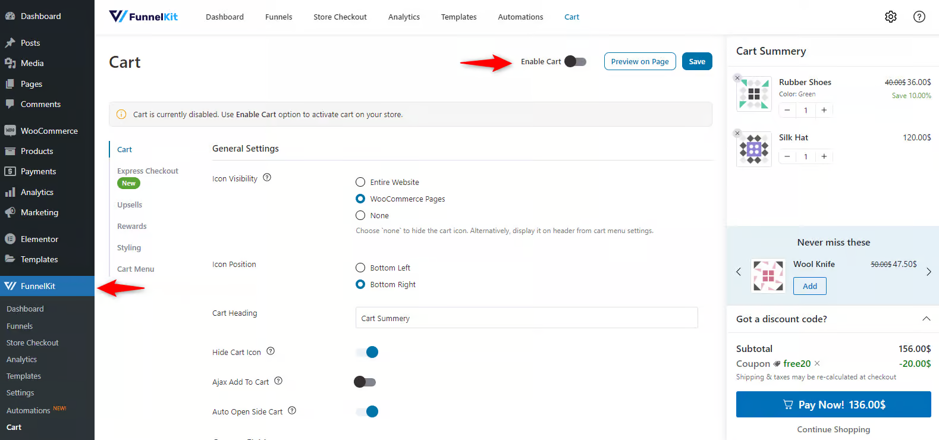Open Automations in top navigation
Screen dimensions: 939x440
[x=520, y=17]
